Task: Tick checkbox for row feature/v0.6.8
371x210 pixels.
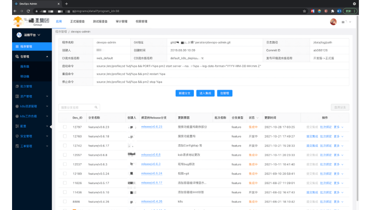Action: [x=65, y=155]
